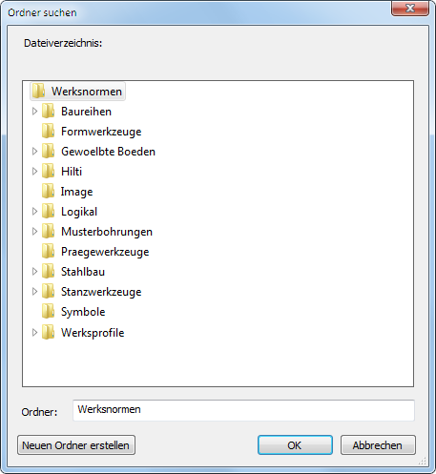Expand the Stanzwerkzeuge folder node

click(x=34, y=292)
